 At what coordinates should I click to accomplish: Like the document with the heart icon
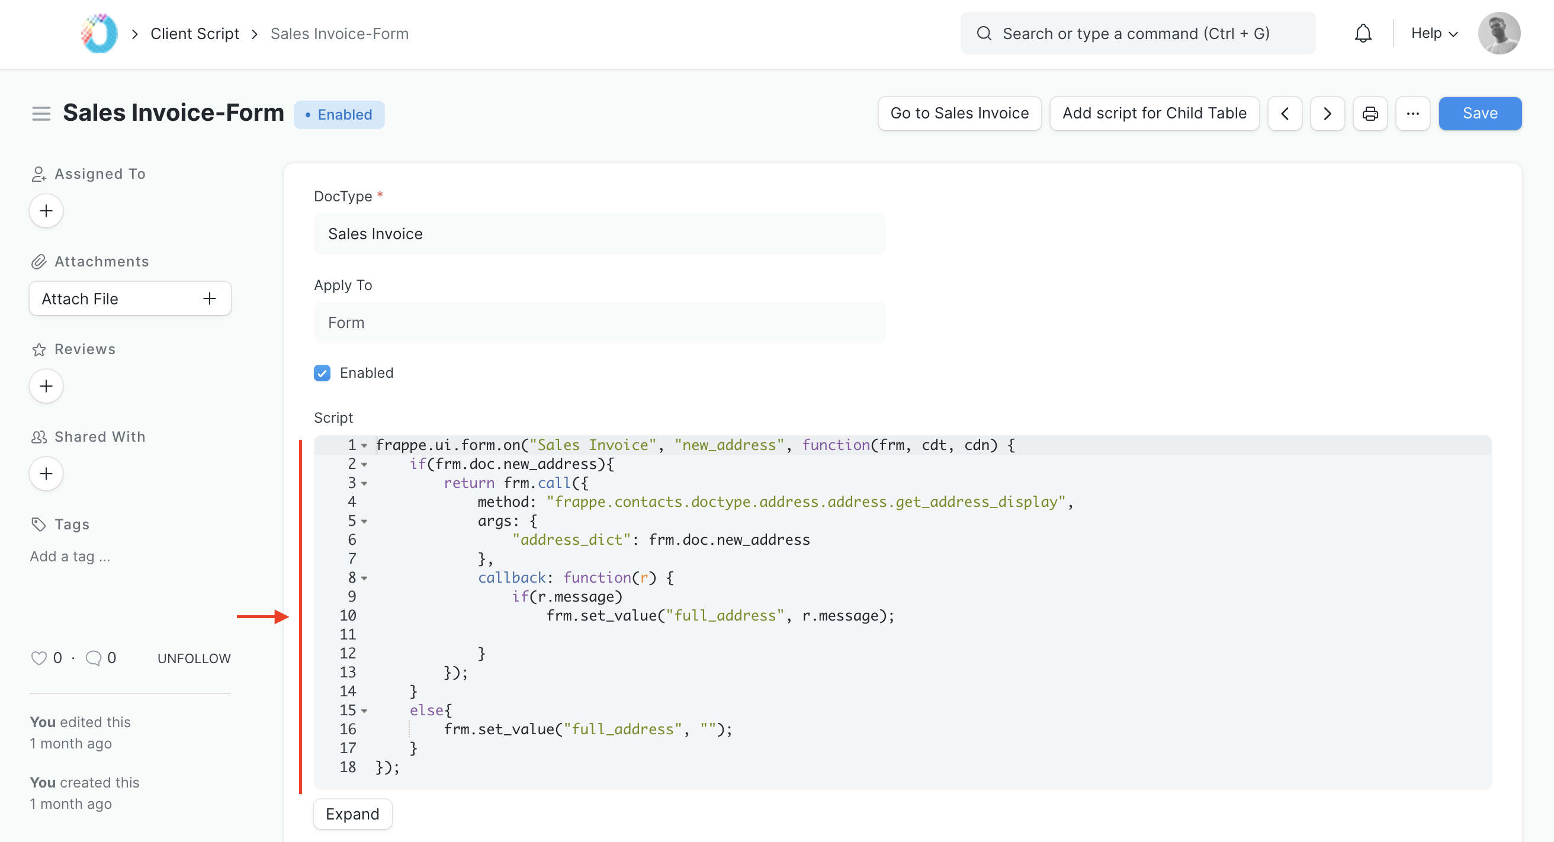coord(38,658)
